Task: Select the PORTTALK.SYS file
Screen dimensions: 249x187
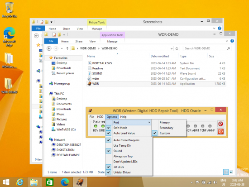Action: coord(102,63)
